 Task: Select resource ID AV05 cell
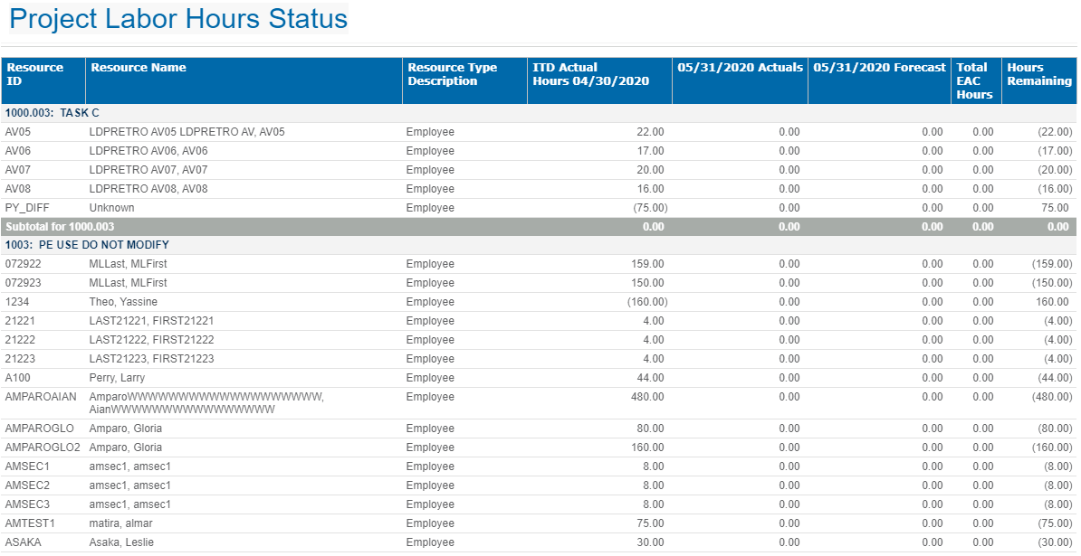pyautogui.click(x=19, y=132)
